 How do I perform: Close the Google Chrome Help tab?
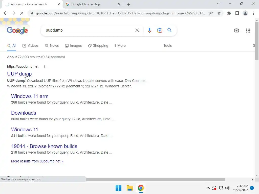coord(119,4)
